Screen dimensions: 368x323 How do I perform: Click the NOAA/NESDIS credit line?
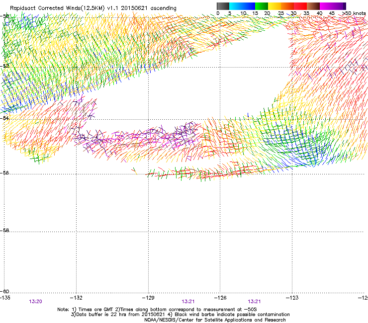coord(215,320)
